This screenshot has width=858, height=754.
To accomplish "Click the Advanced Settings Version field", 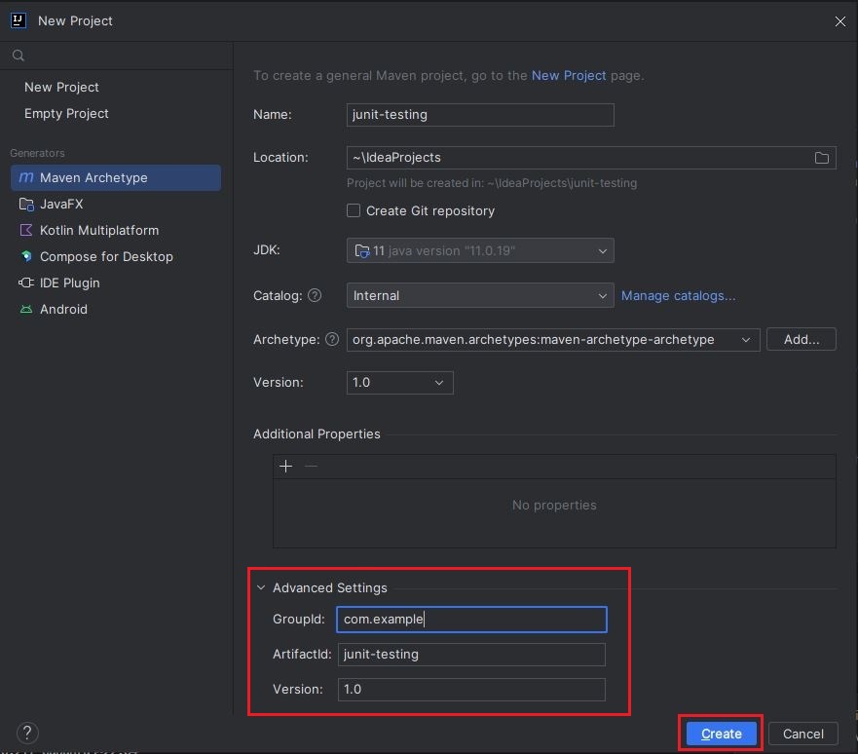I will [471, 690].
